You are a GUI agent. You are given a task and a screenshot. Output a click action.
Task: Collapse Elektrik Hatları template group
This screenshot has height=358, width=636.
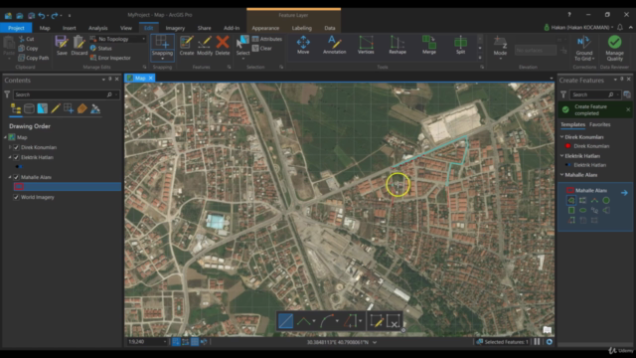562,155
